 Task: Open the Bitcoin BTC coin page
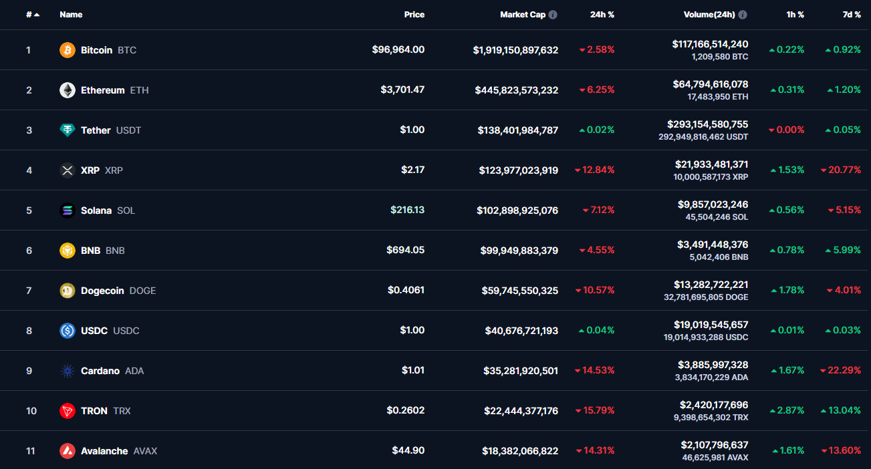tap(108, 50)
